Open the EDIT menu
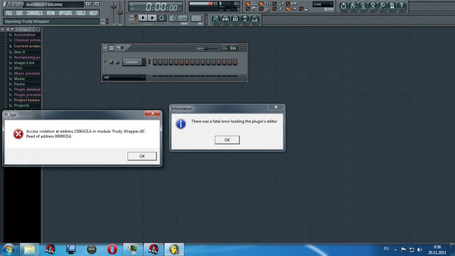The width and height of the screenshot is (455, 256). (x=20, y=13)
